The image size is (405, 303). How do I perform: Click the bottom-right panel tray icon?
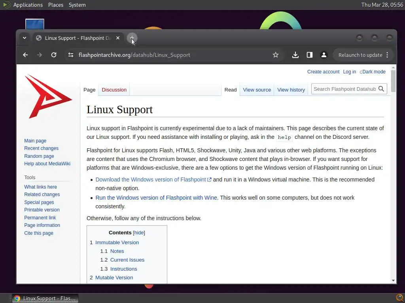click(x=399, y=298)
